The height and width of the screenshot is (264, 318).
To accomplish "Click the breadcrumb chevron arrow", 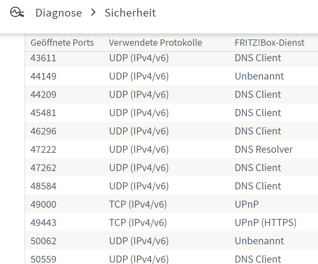I will (x=93, y=13).
